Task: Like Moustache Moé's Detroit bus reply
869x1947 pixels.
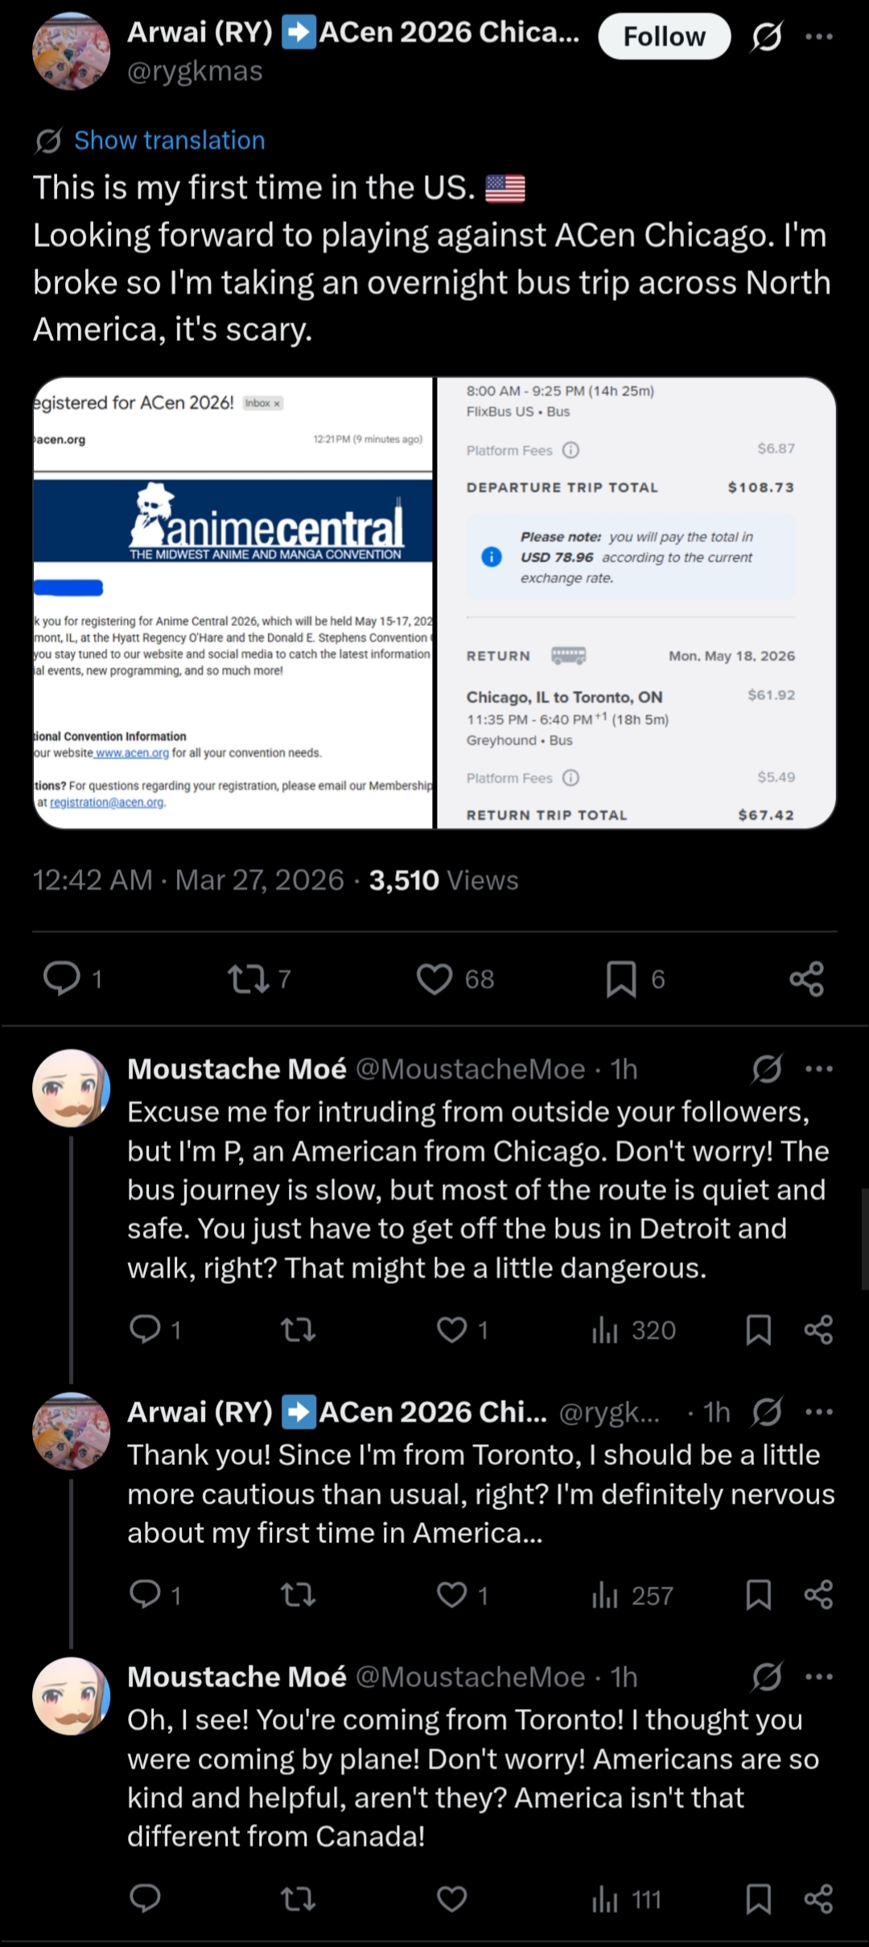Action: [x=452, y=1330]
